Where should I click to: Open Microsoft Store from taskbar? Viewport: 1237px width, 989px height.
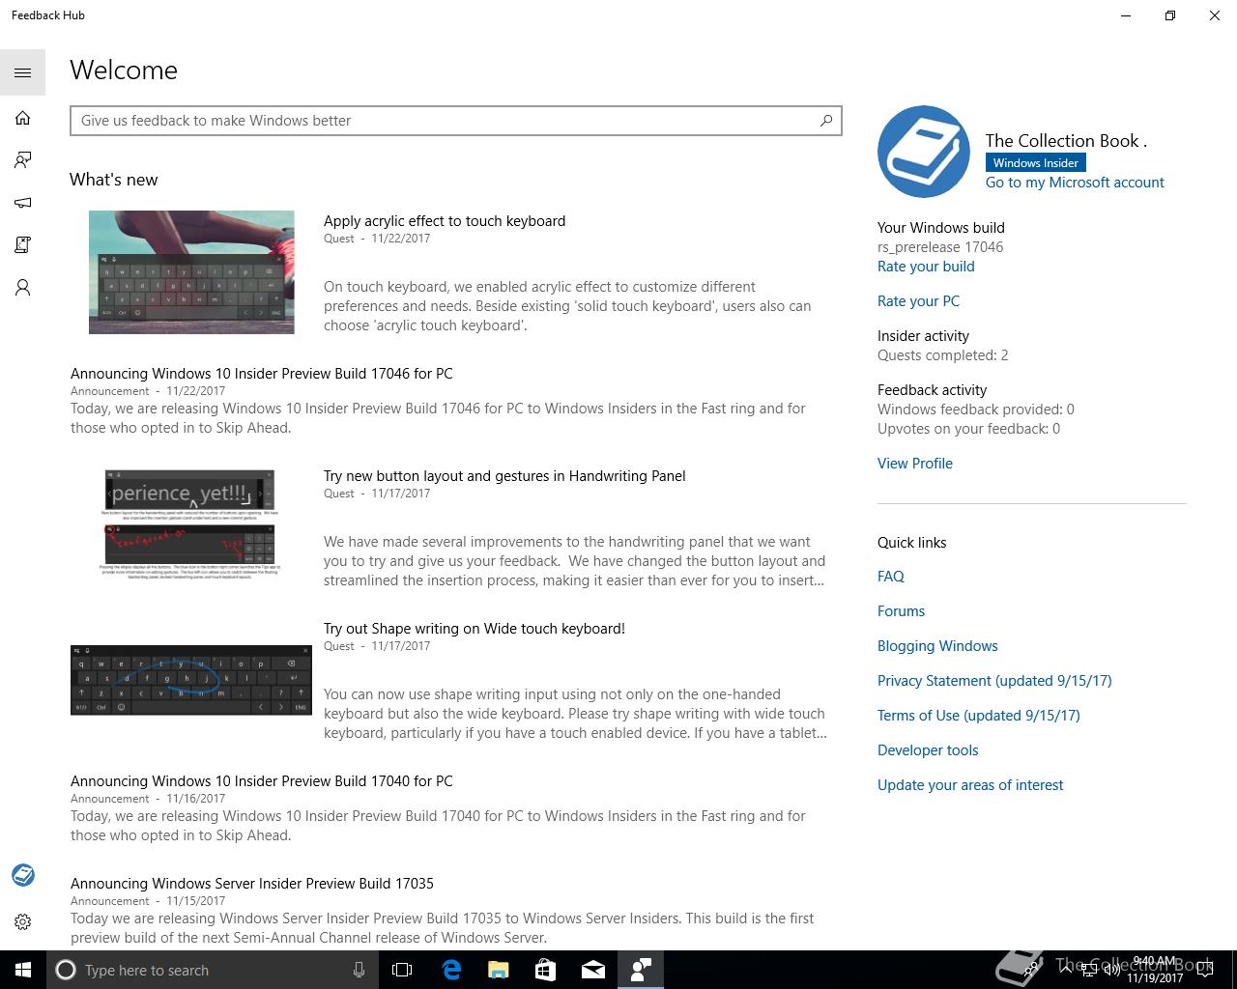tap(546, 970)
